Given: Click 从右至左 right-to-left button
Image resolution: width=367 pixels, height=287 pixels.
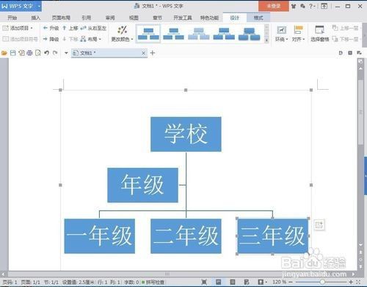Looking at the screenshot, I should (x=93, y=28).
